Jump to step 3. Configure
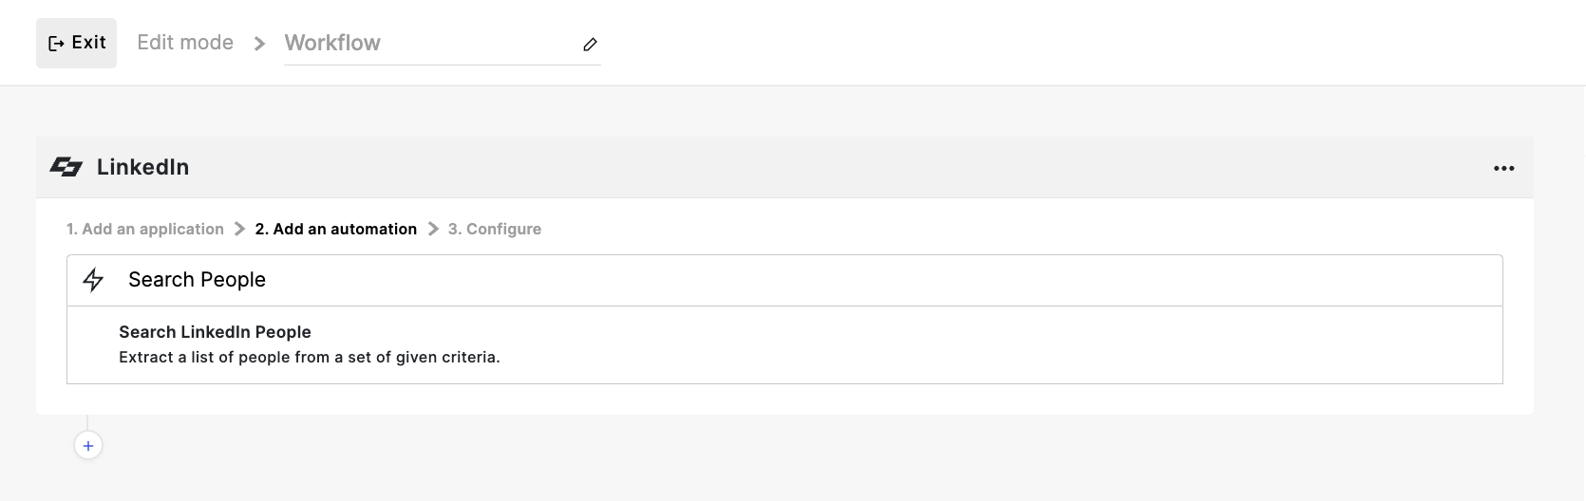The image size is (1586, 501). [x=495, y=229]
